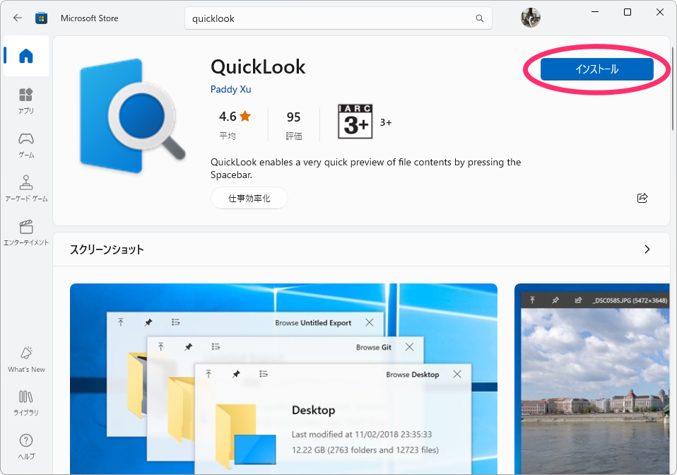Viewport: 677px width, 475px height.
Task: Maximize the Microsoft Store window
Action: coord(628,12)
